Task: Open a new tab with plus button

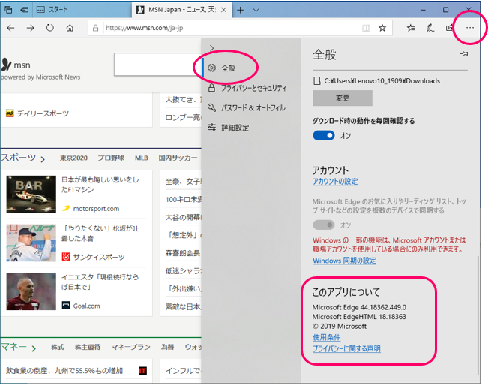Action: (240, 10)
